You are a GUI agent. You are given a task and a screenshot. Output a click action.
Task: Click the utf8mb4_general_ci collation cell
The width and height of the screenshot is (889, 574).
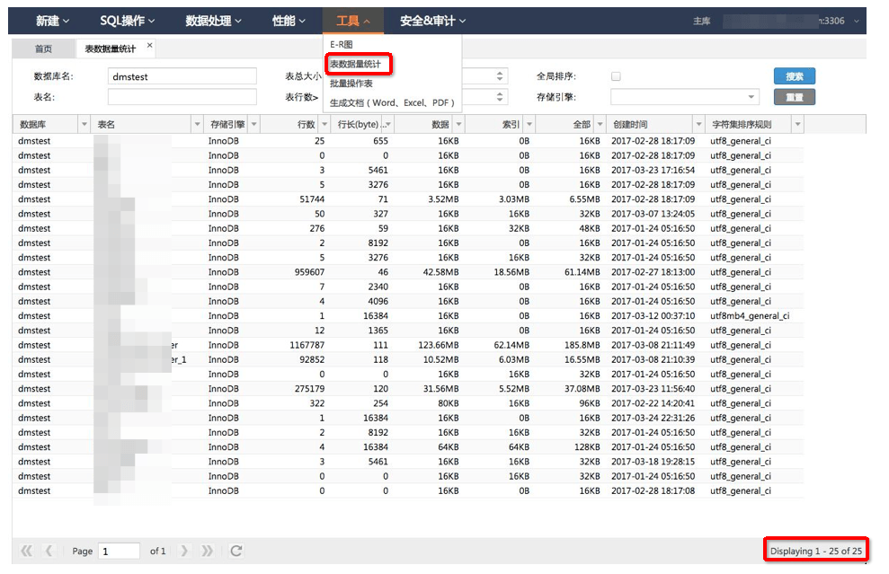[750, 315]
